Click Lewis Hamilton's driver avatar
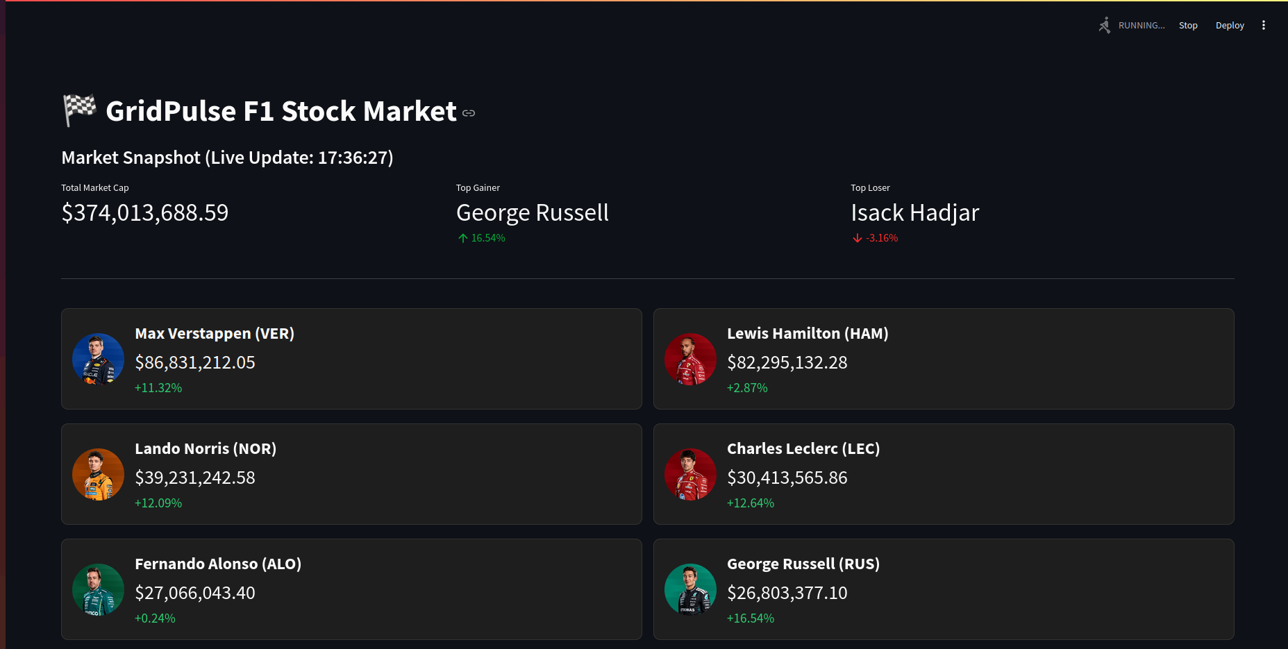This screenshot has width=1288, height=649. point(690,359)
